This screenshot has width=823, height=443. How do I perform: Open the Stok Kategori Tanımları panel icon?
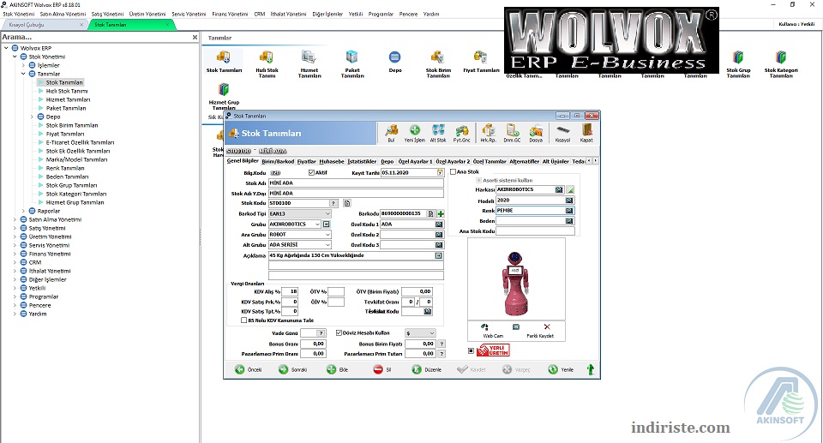(781, 64)
